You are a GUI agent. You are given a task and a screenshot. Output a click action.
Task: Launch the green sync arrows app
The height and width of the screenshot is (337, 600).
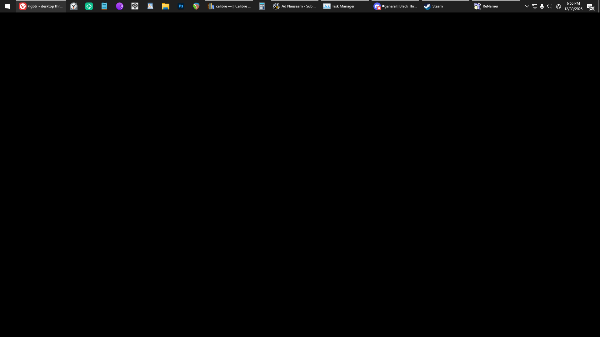pyautogui.click(x=89, y=6)
